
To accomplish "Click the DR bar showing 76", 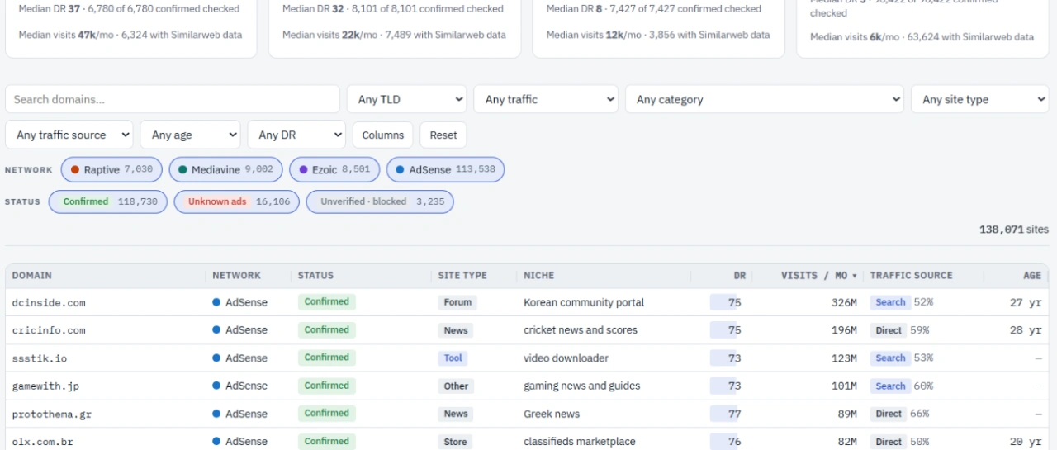I will (726, 442).
